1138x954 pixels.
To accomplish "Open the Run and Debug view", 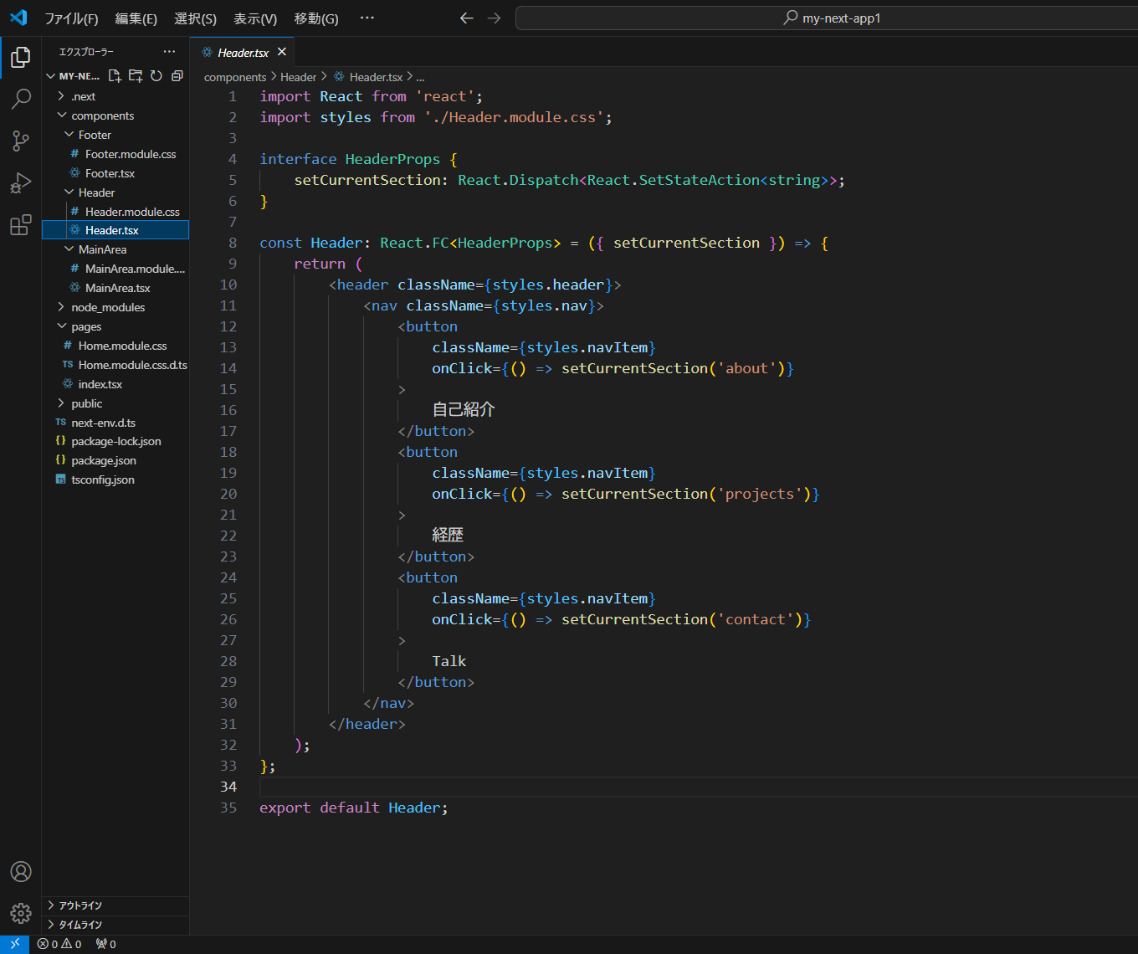I will tap(21, 183).
